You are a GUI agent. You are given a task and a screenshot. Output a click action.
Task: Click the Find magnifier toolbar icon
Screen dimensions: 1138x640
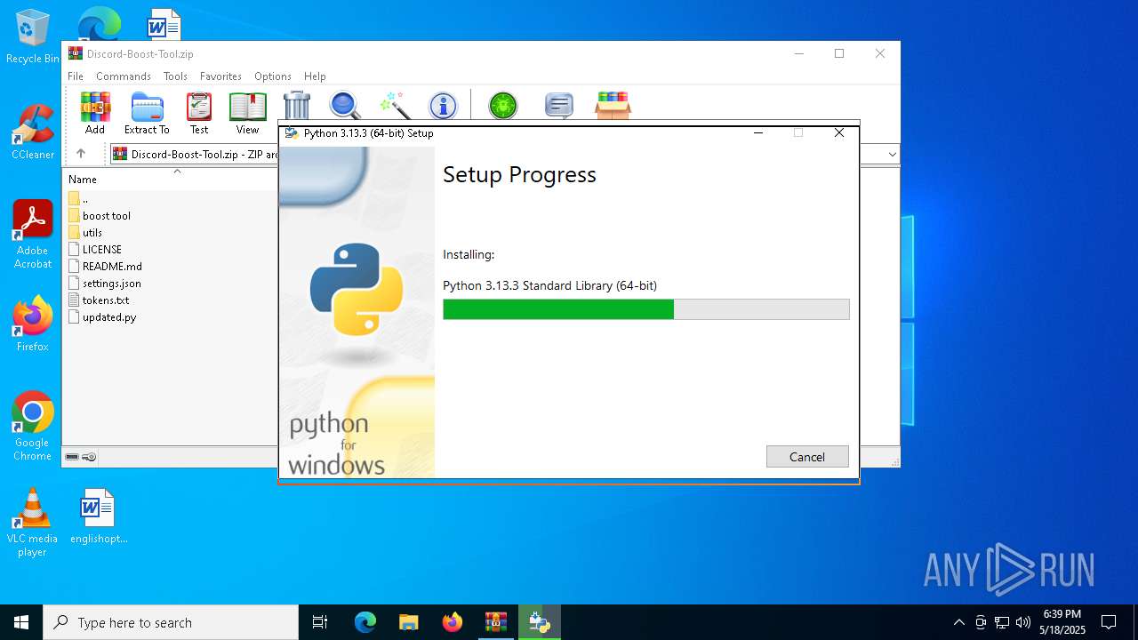345,106
